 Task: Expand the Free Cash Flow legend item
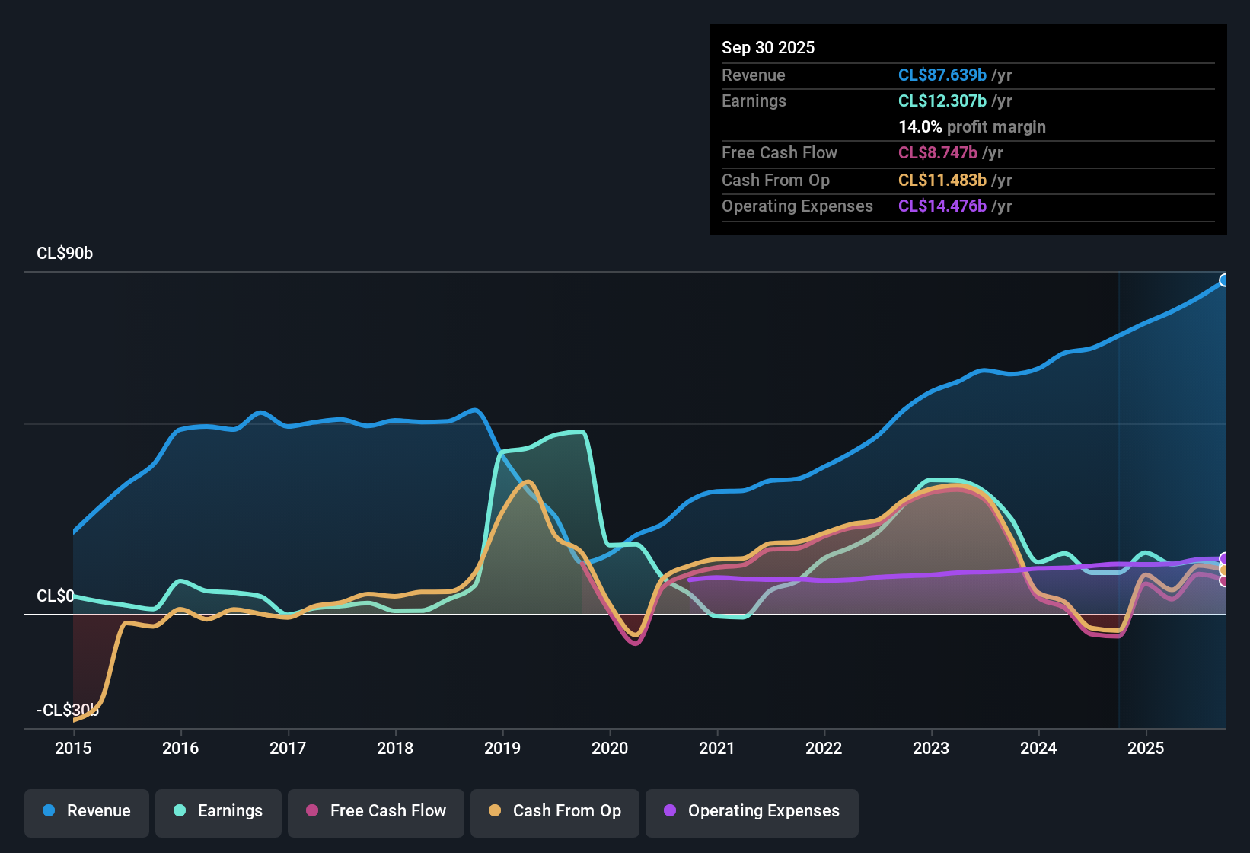click(375, 811)
